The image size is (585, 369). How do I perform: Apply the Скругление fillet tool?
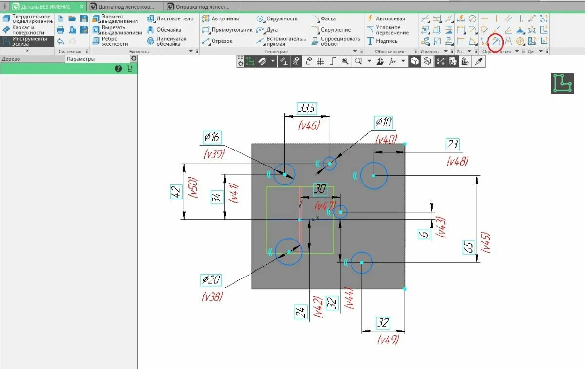(x=331, y=30)
